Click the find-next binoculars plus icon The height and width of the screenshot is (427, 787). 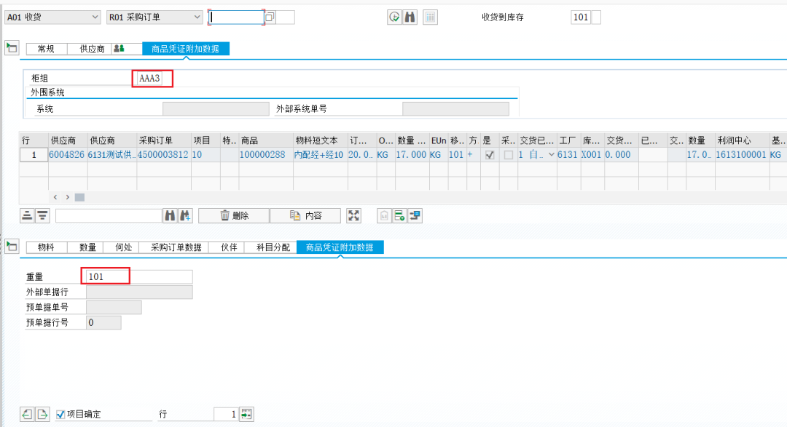(184, 215)
